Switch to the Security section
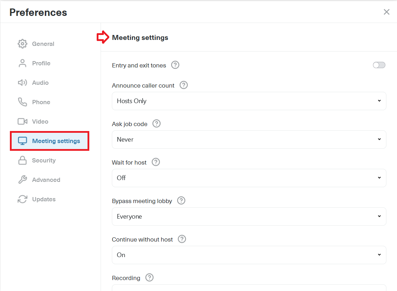 coord(43,160)
